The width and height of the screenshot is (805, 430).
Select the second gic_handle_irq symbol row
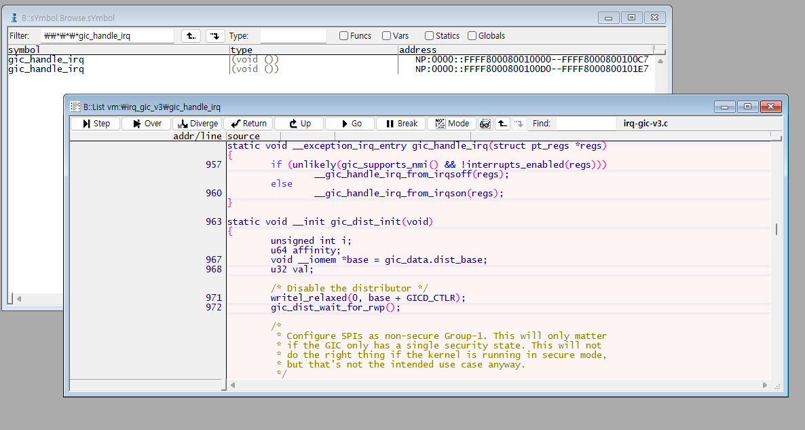(46, 69)
